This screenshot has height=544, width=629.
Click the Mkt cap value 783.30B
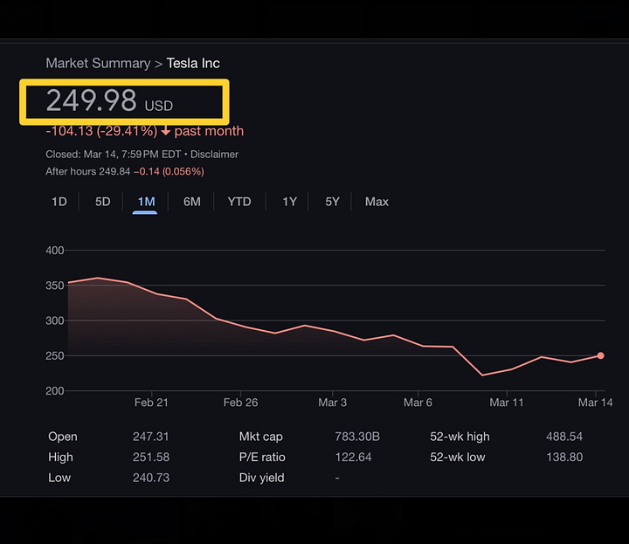pyautogui.click(x=357, y=437)
